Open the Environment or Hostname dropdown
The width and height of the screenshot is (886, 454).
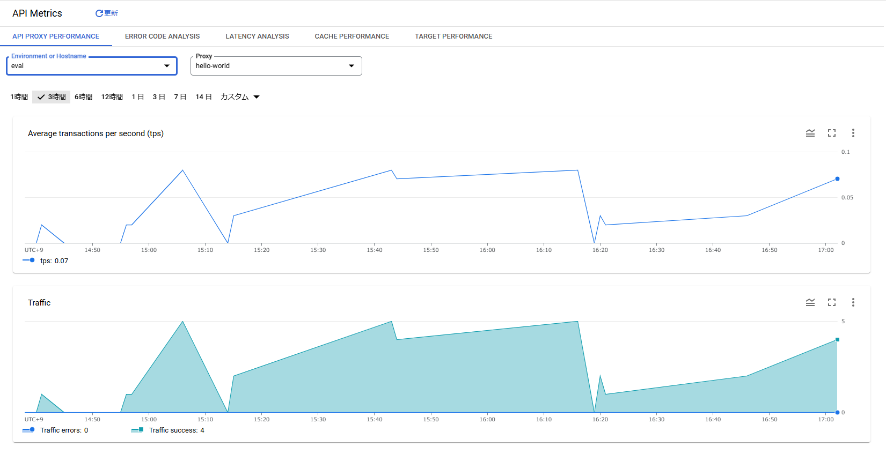(x=91, y=66)
